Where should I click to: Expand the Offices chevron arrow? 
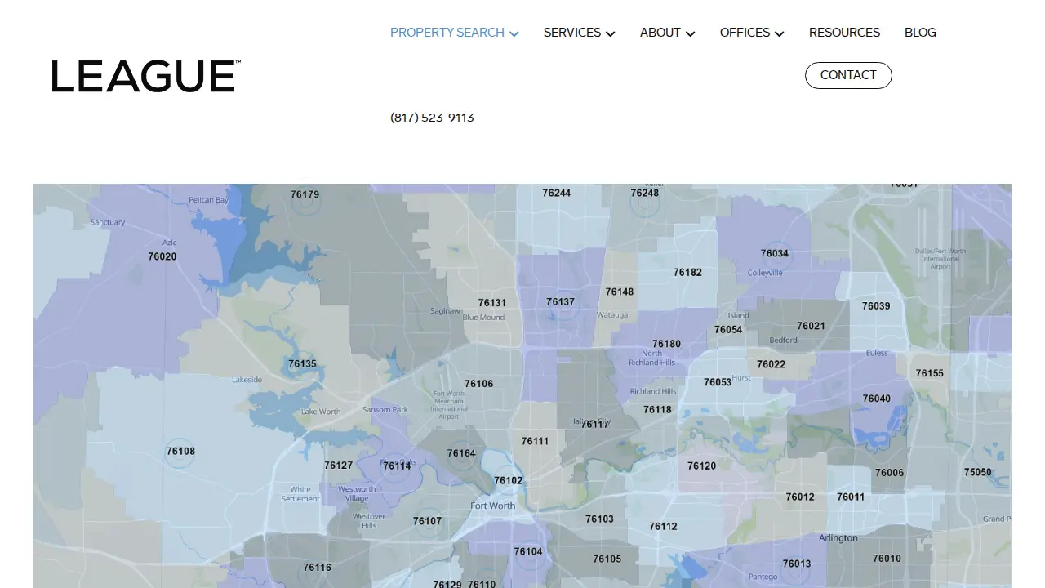pyautogui.click(x=780, y=33)
